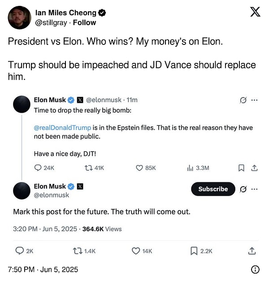This screenshot has width=269, height=283.
Task: Open the info icon next to the timestamp
Action: [x=255, y=270]
